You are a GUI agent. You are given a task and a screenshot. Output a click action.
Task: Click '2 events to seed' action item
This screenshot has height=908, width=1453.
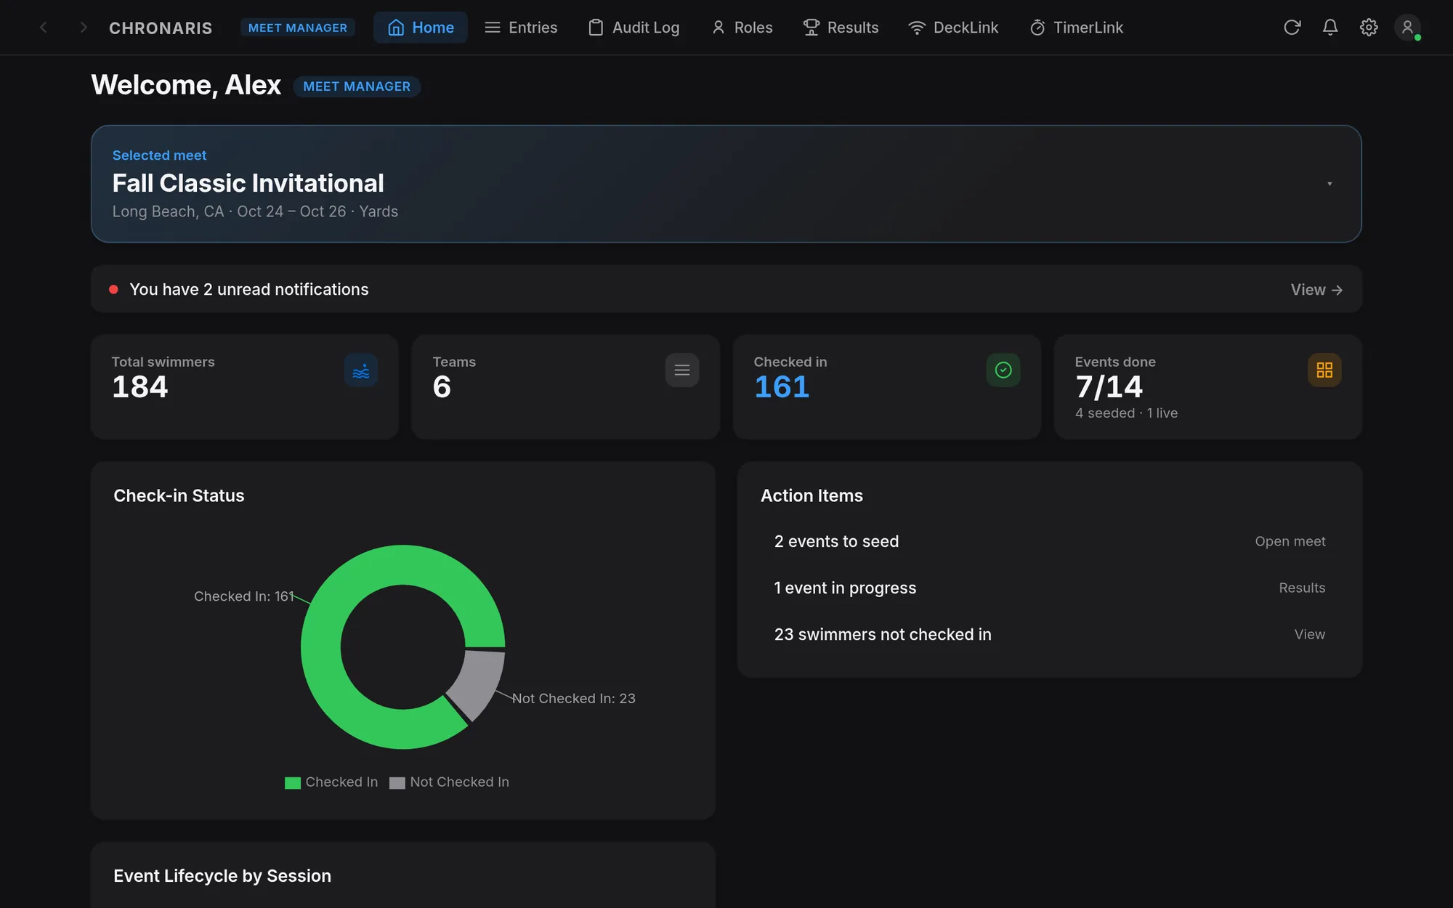[837, 541]
